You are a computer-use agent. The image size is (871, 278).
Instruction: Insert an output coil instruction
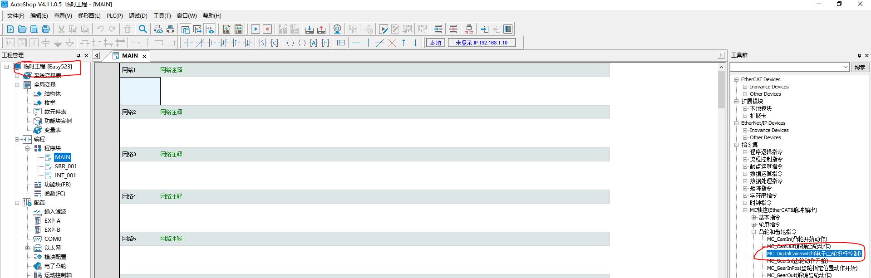290,43
